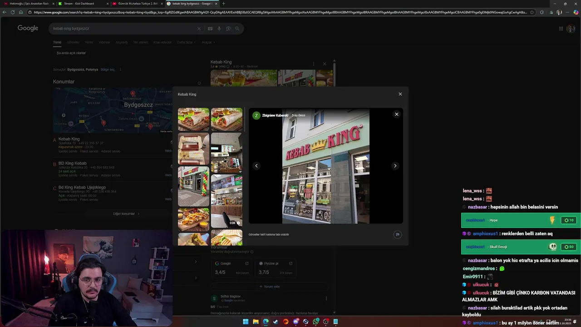Expand the Araçlar dropdown
Image resolution: width=581 pixels, height=327 pixels.
point(208,42)
